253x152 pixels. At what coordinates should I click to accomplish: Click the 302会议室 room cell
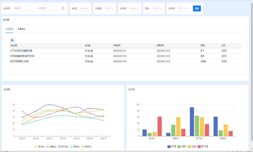(x=89, y=61)
